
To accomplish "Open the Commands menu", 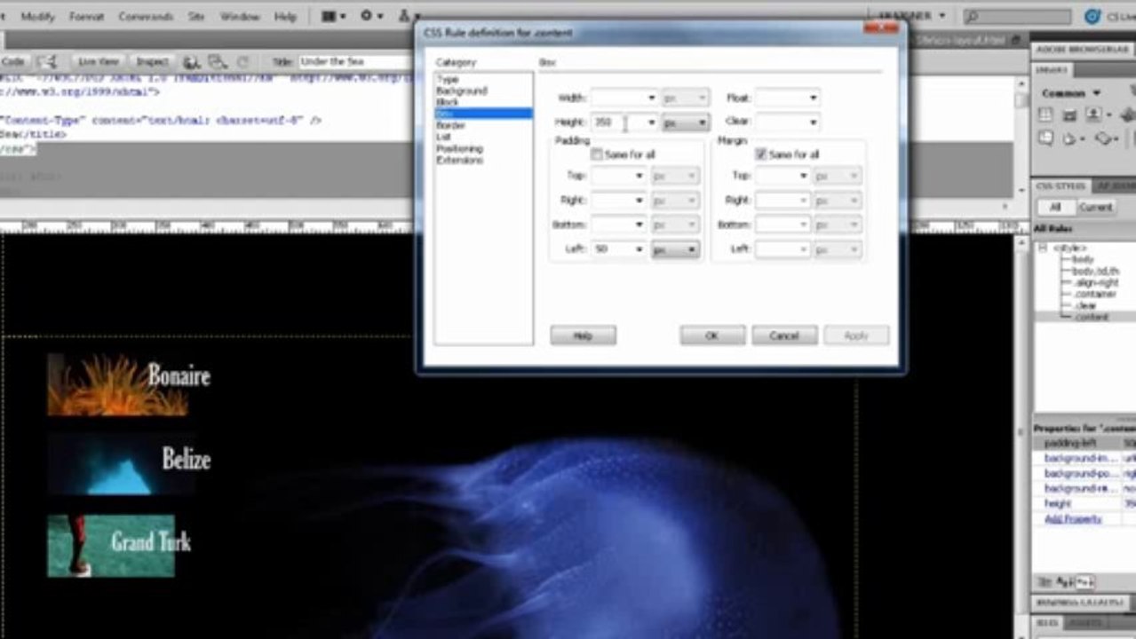I will tap(145, 16).
